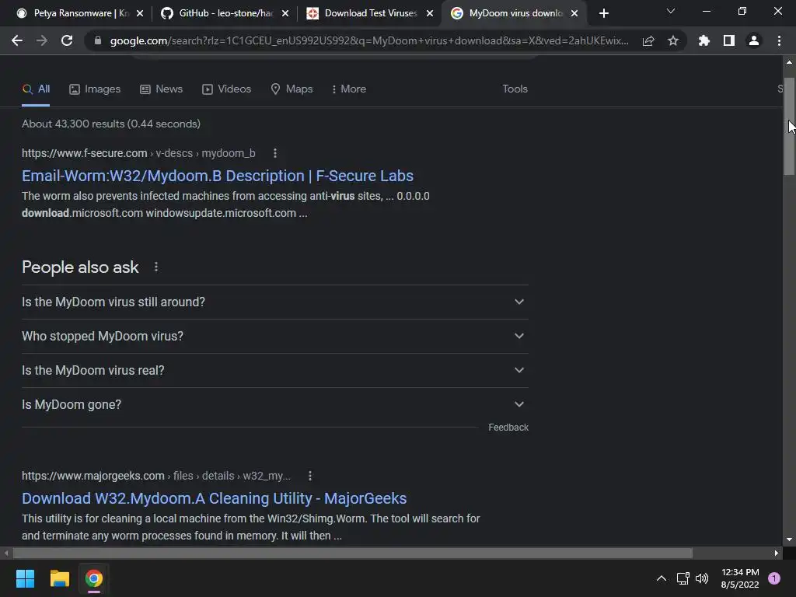Open the tab search chevron
The height and width of the screenshot is (597, 796).
click(x=671, y=11)
